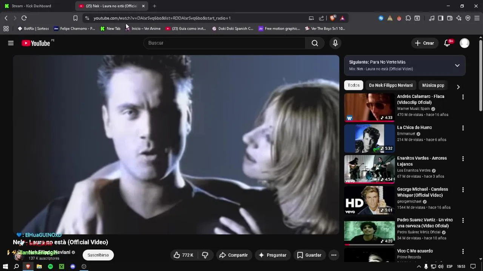483x271 pixels.
Task: Click the Shazam extension icon
Action: point(381,18)
